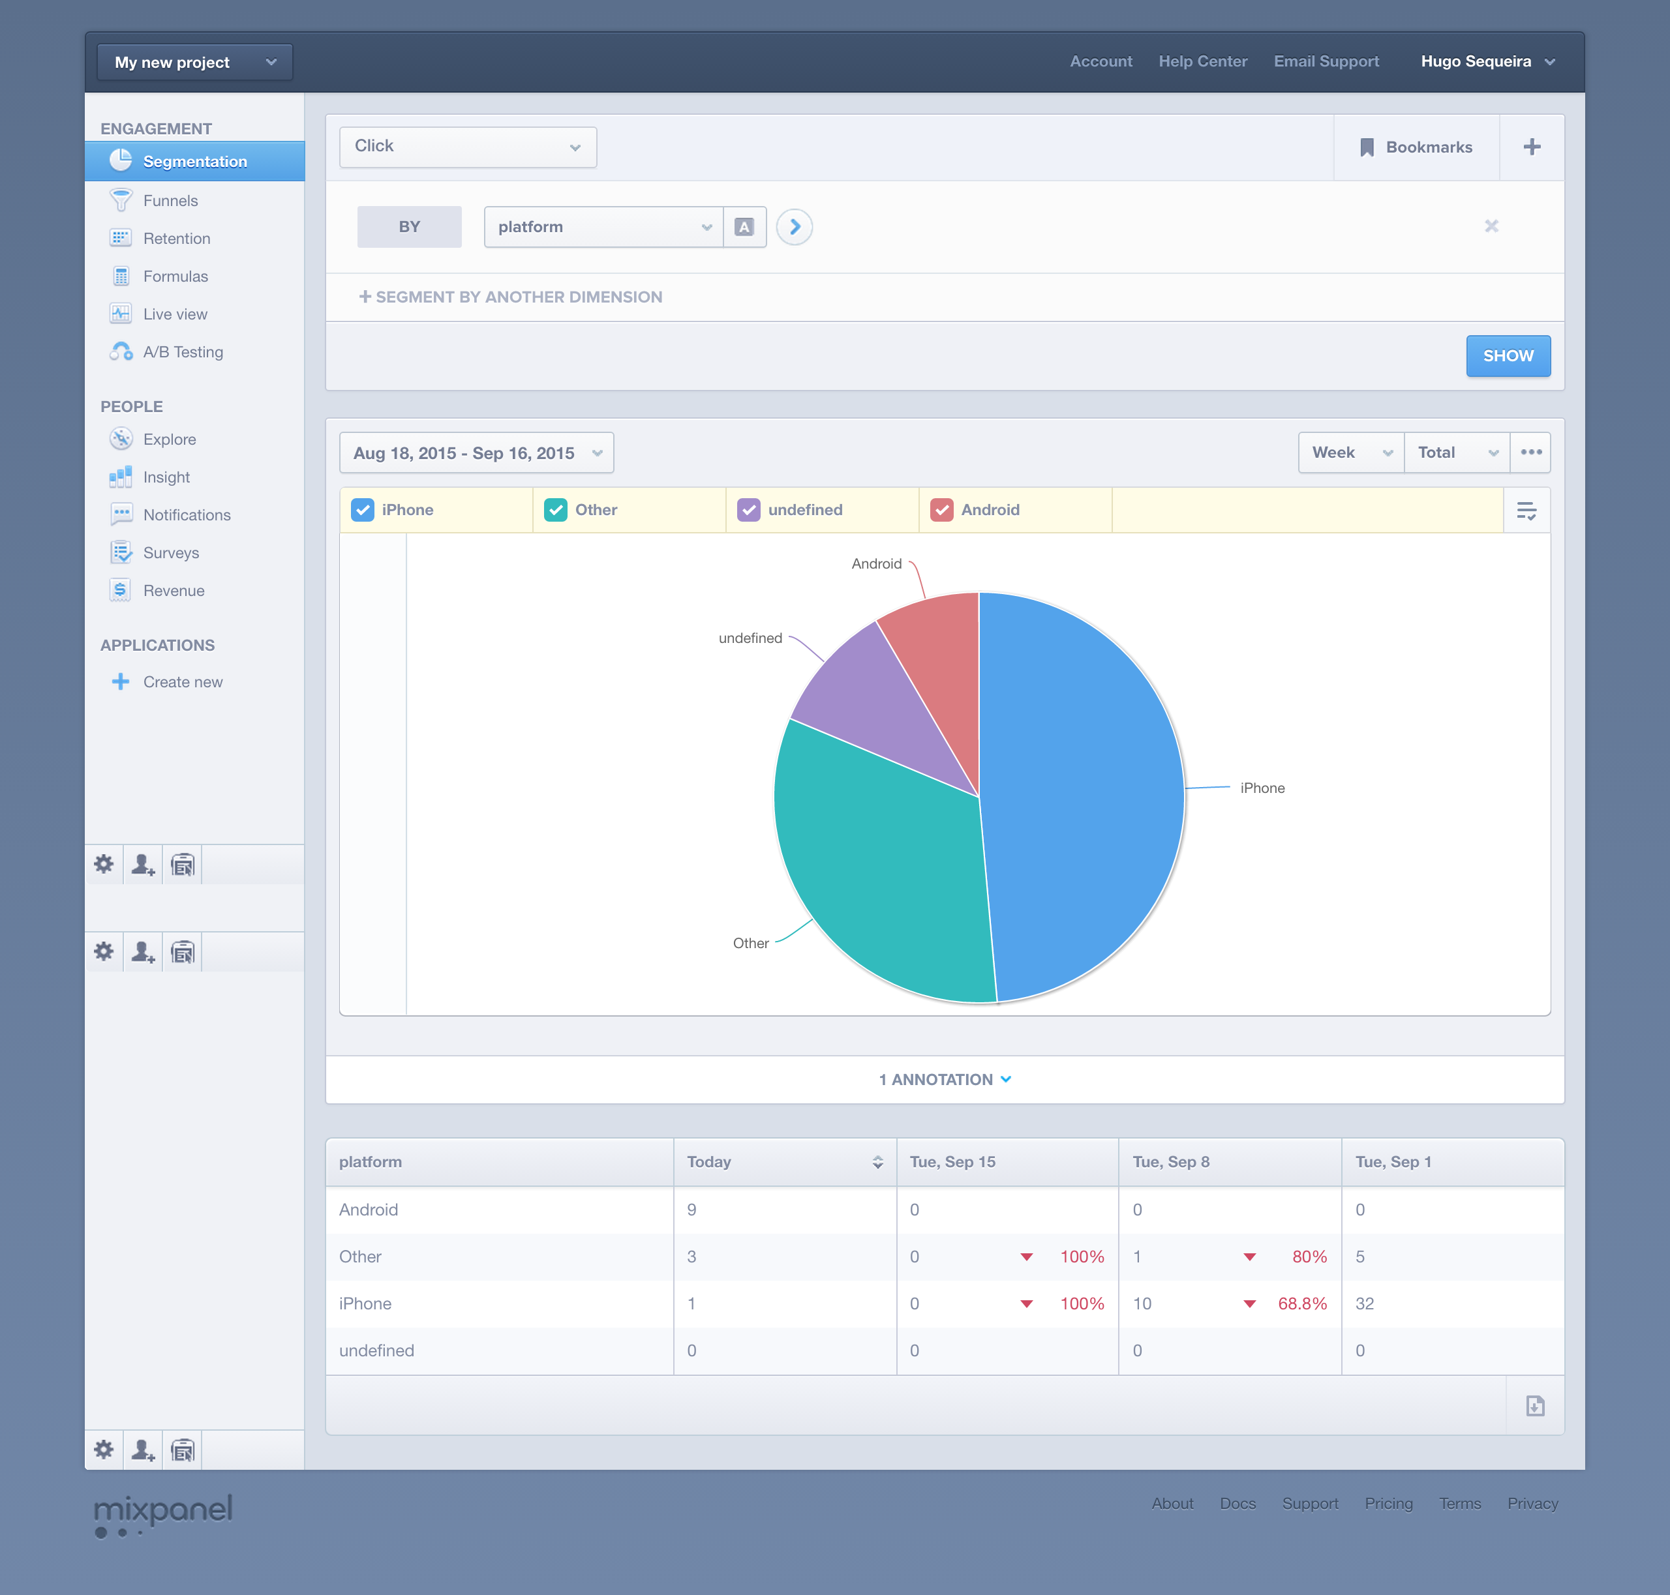1670x1595 pixels.
Task: Click the bottom-left settings gear icon
Action: pyautogui.click(x=104, y=1450)
